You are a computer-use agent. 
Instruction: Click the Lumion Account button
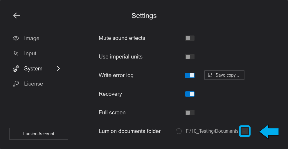click(x=39, y=134)
